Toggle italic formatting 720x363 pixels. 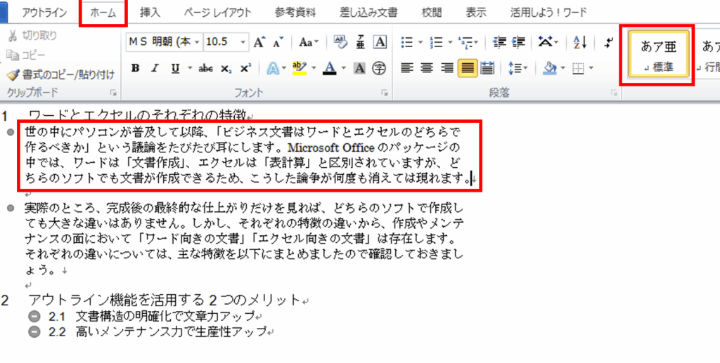155,68
